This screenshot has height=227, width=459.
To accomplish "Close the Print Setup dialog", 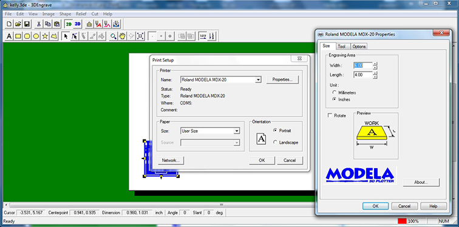I will pos(299,58).
